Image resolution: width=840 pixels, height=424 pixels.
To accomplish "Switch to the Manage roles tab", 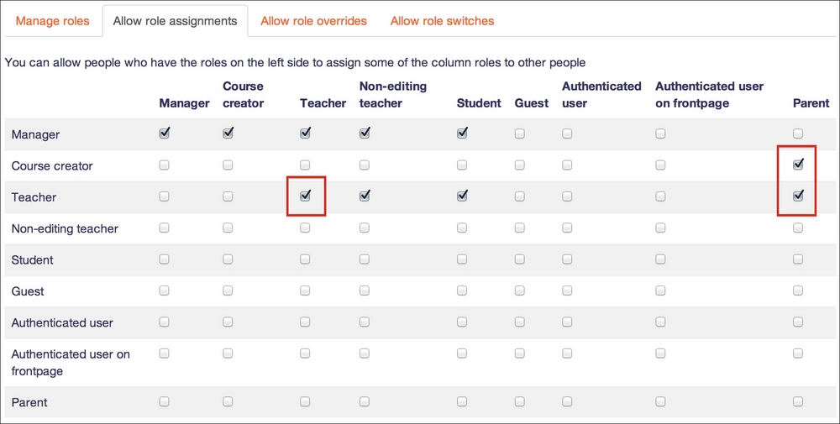I will click(52, 21).
